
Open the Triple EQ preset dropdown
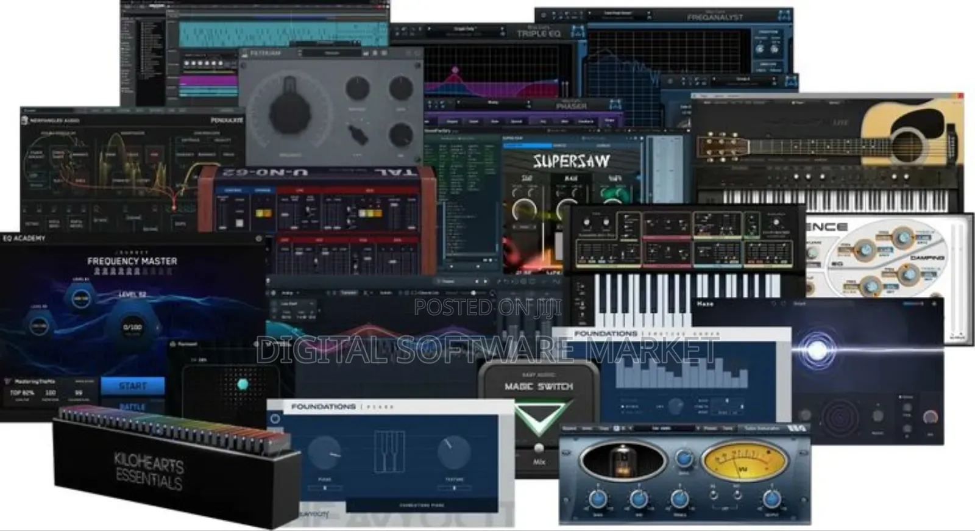pyautogui.click(x=466, y=29)
